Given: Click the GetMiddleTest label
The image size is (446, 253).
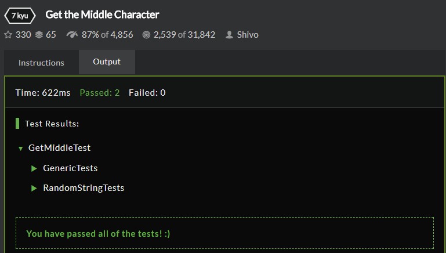Looking at the screenshot, I should 59,148.
